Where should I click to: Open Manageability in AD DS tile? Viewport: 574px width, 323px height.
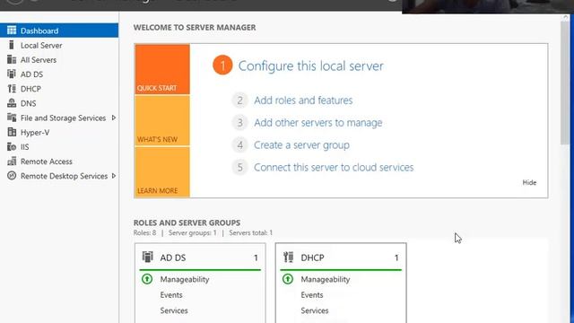185,279
